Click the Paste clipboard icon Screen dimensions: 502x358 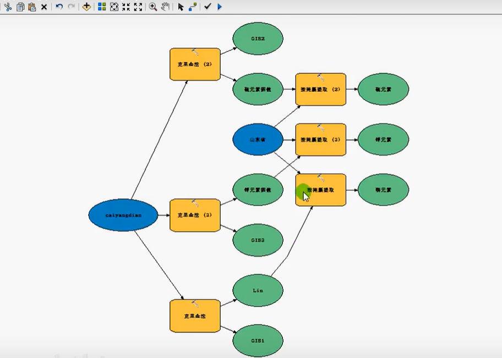coord(32,7)
